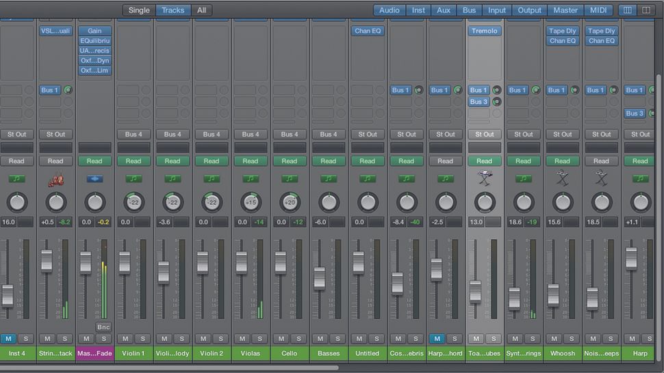664x373 pixels.
Task: Click the Inst 4 green instrument icon
Action: click(x=16, y=179)
